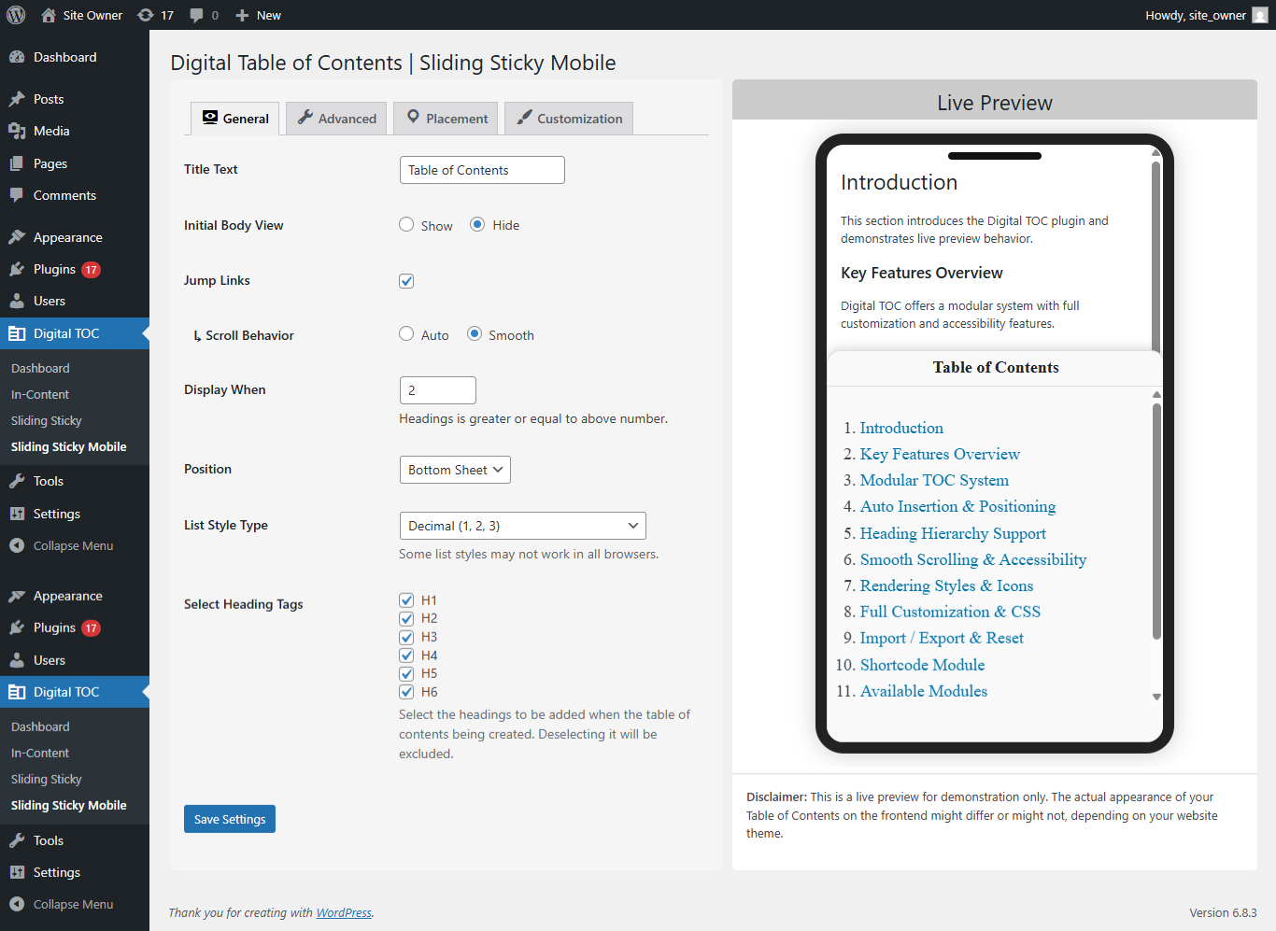Click the Digital TOC sidebar icon

click(19, 333)
